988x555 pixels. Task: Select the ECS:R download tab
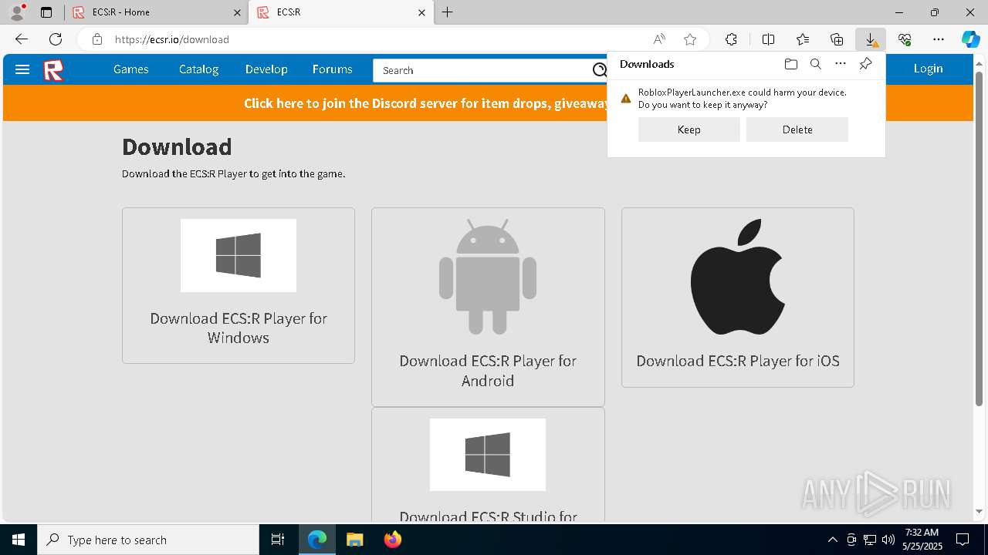click(340, 12)
